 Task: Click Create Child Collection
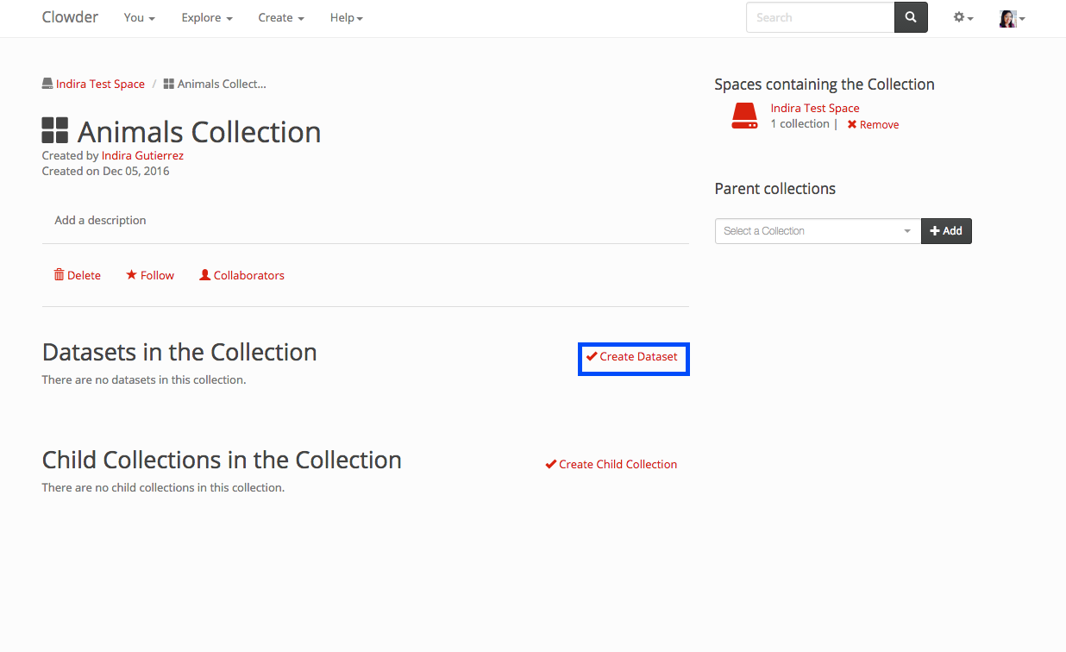[x=611, y=465]
